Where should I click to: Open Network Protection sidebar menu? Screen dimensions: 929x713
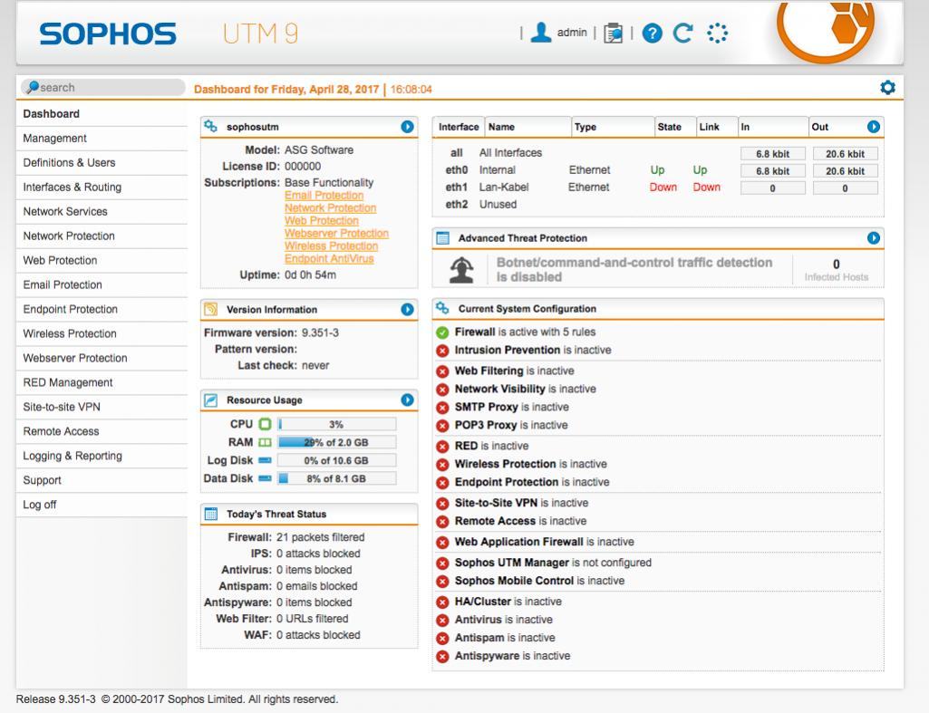(x=102, y=236)
